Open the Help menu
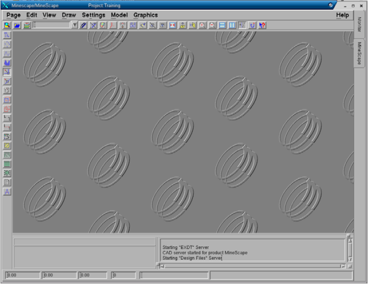 [x=343, y=15]
